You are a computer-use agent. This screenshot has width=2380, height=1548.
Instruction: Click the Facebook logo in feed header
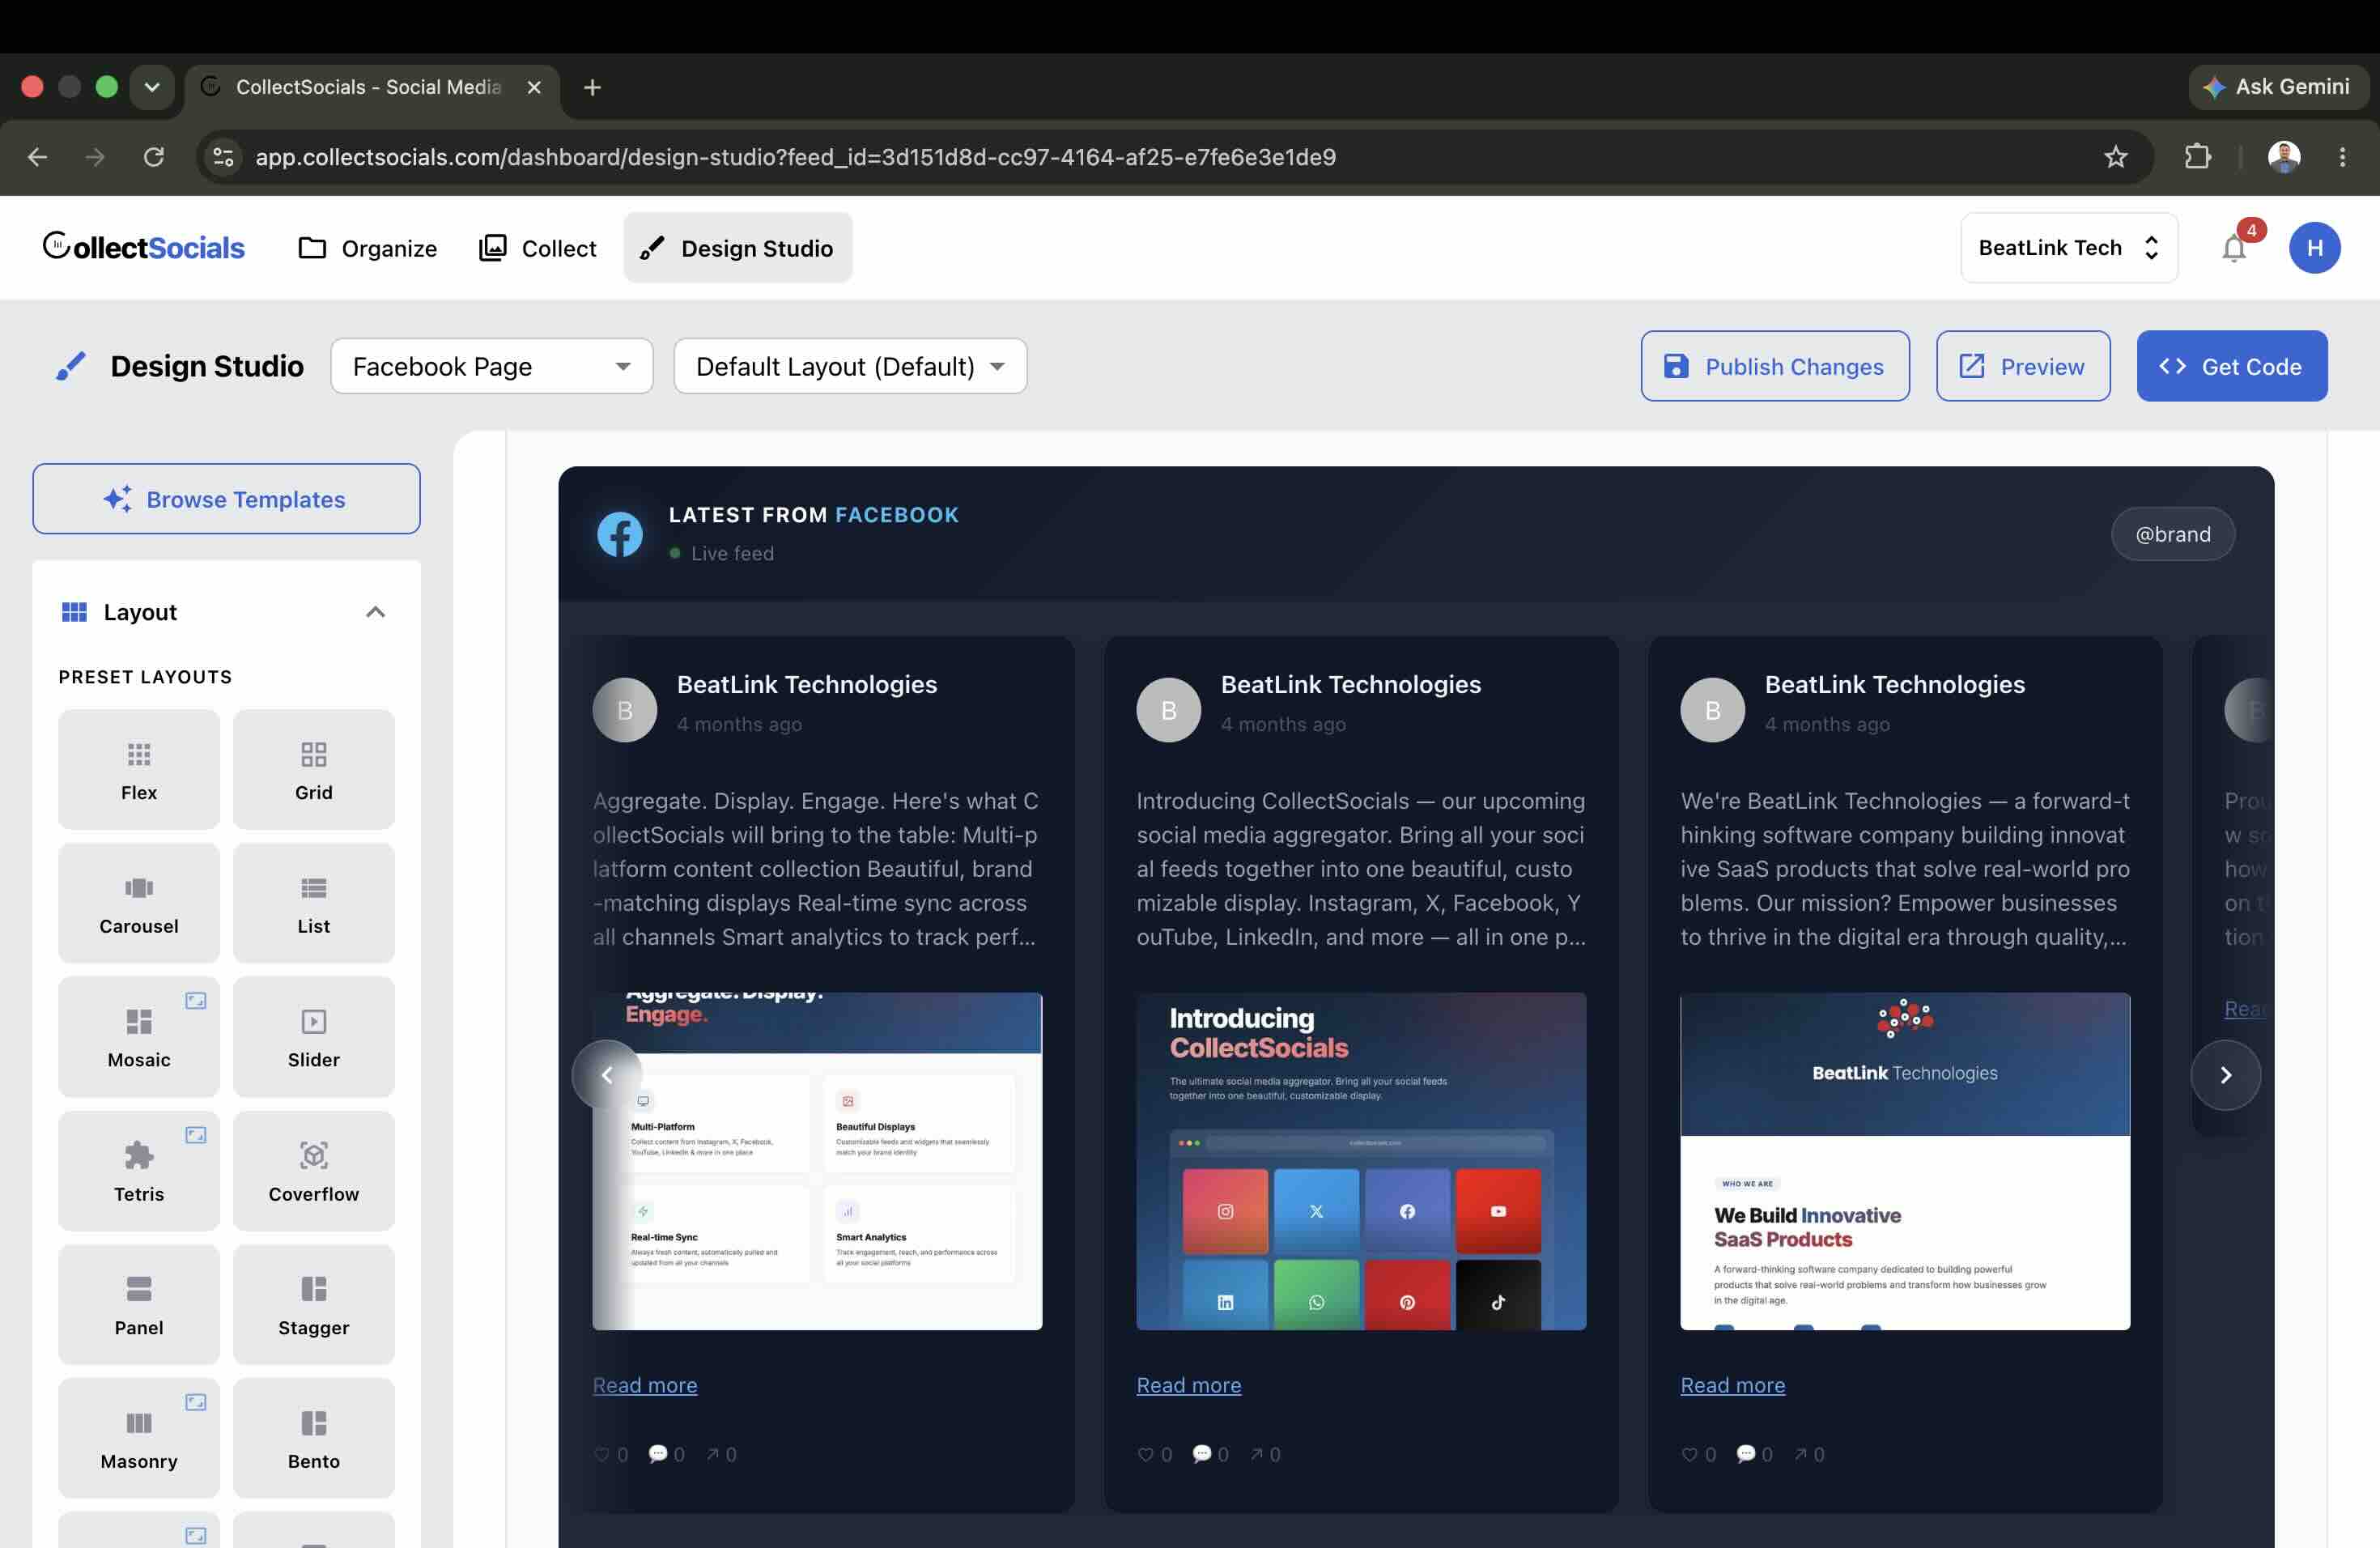pos(620,535)
